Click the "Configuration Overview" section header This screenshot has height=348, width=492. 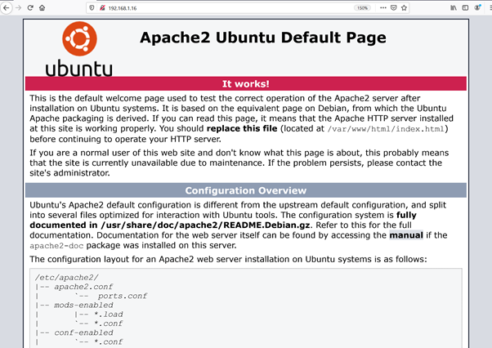[x=246, y=190]
